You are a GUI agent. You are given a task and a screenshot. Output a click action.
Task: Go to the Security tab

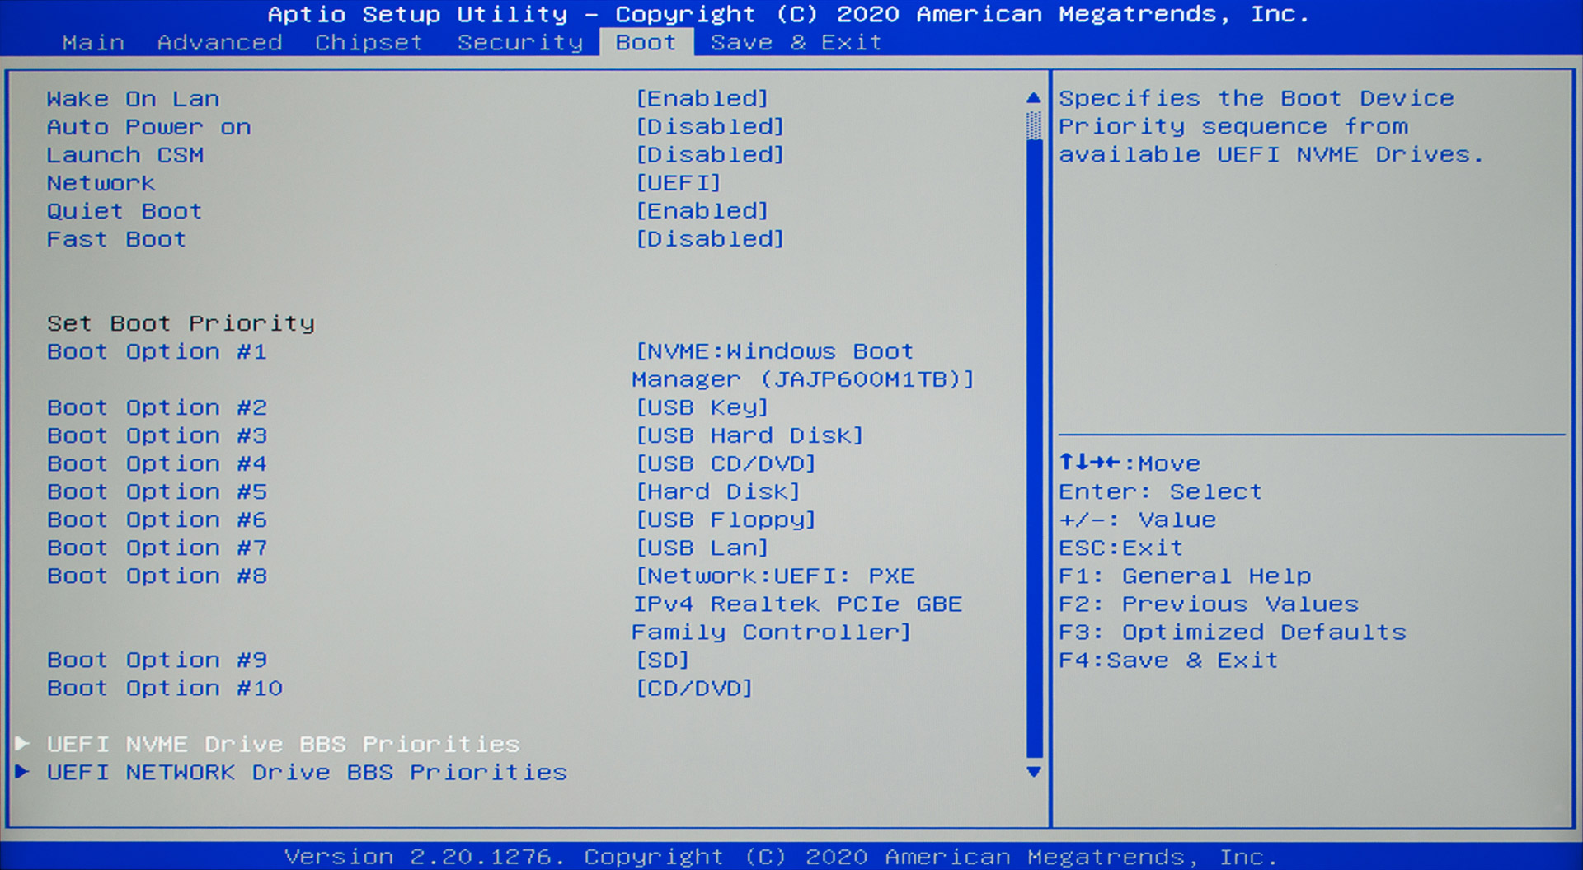pyautogui.click(x=520, y=43)
